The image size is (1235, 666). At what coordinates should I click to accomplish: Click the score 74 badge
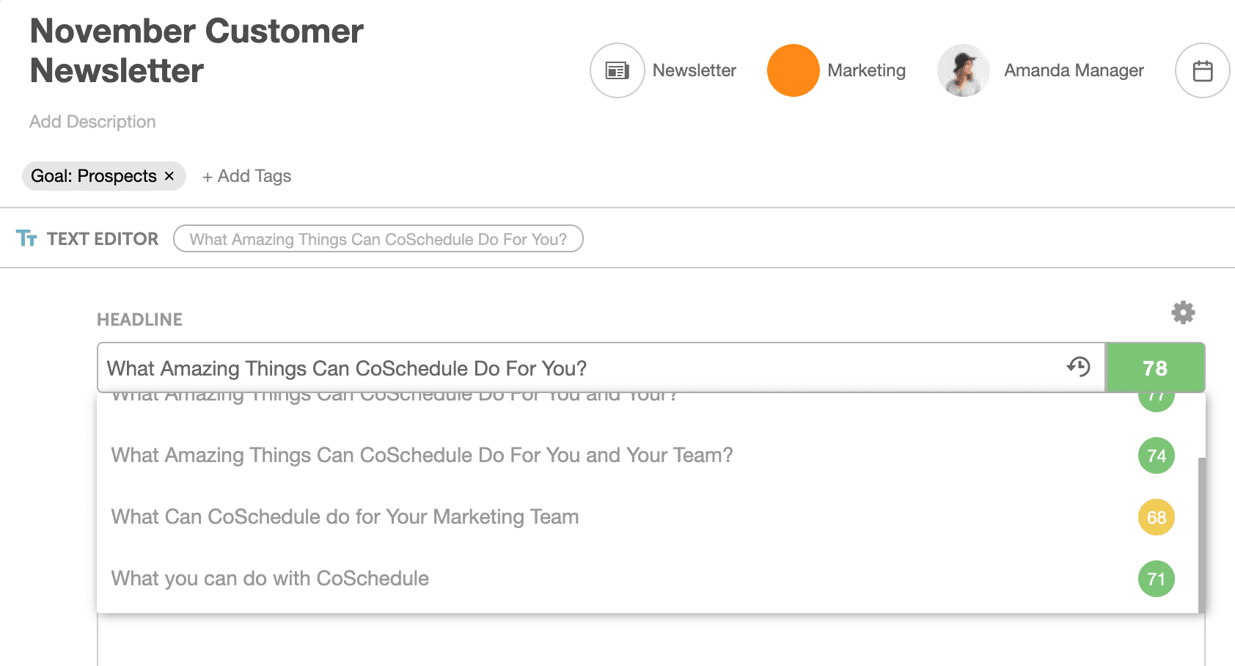[x=1157, y=455]
